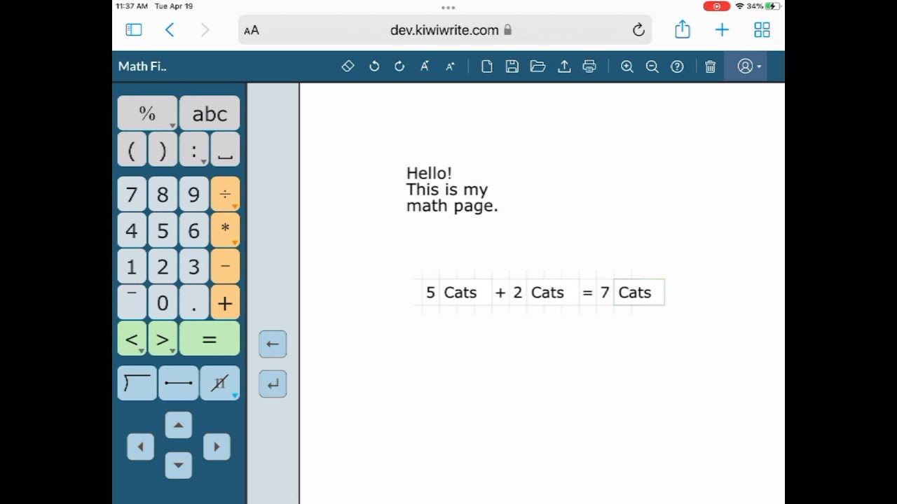Tap the number 3 key
This screenshot has width=897, height=504.
(x=194, y=267)
